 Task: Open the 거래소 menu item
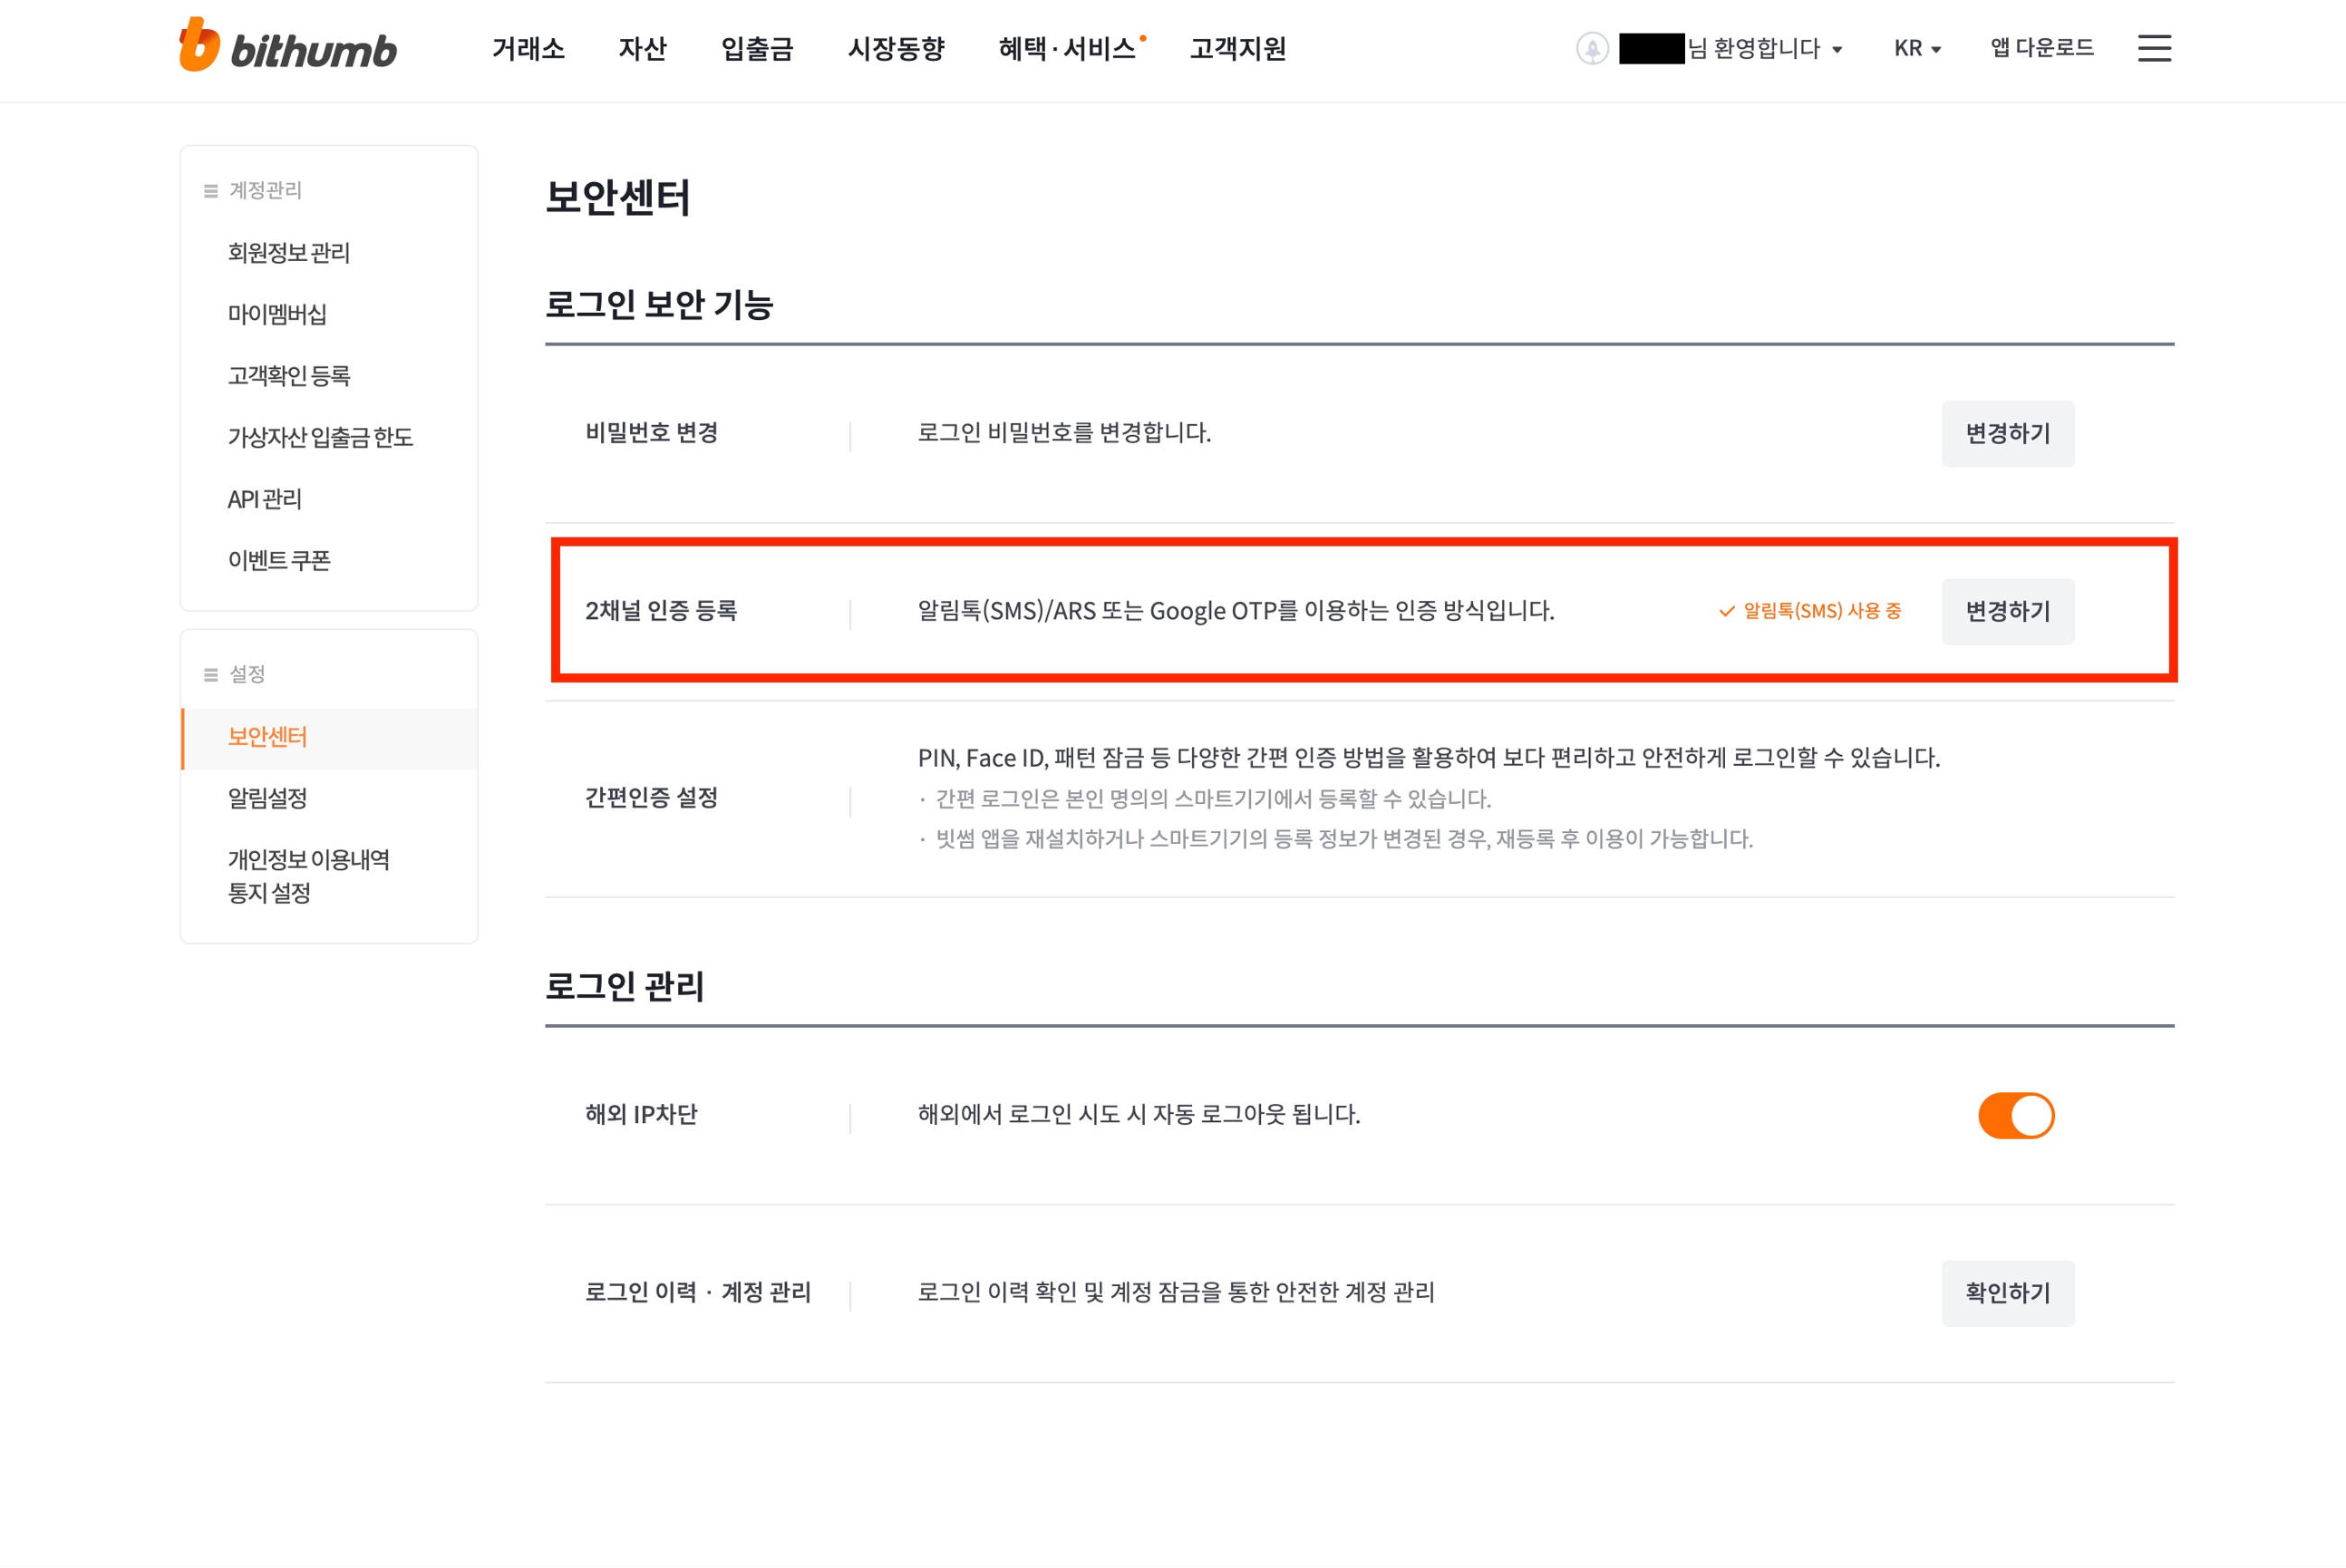528,48
